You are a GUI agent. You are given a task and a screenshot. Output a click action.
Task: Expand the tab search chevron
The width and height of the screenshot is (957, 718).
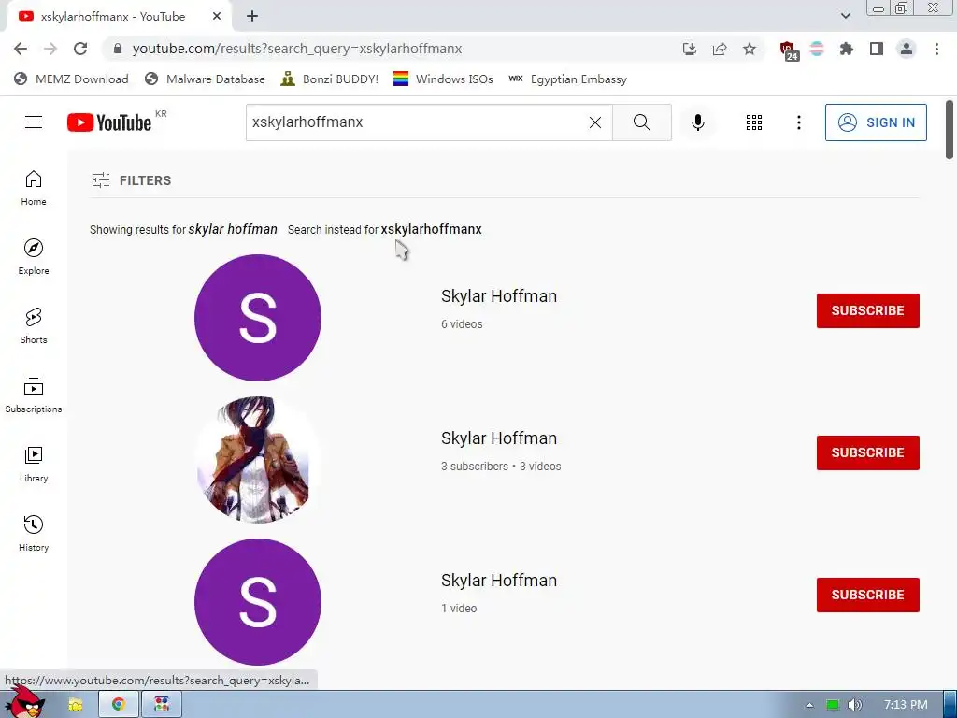[845, 16]
